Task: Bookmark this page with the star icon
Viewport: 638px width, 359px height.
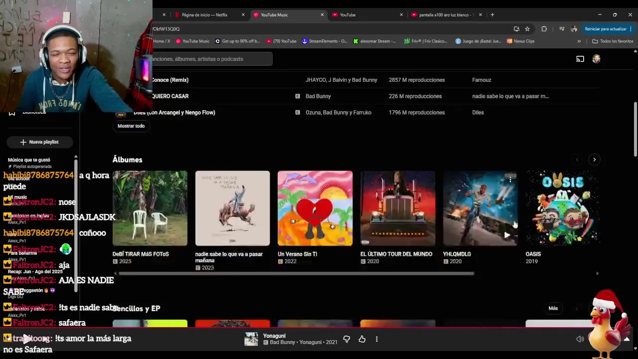Action: 527,29
